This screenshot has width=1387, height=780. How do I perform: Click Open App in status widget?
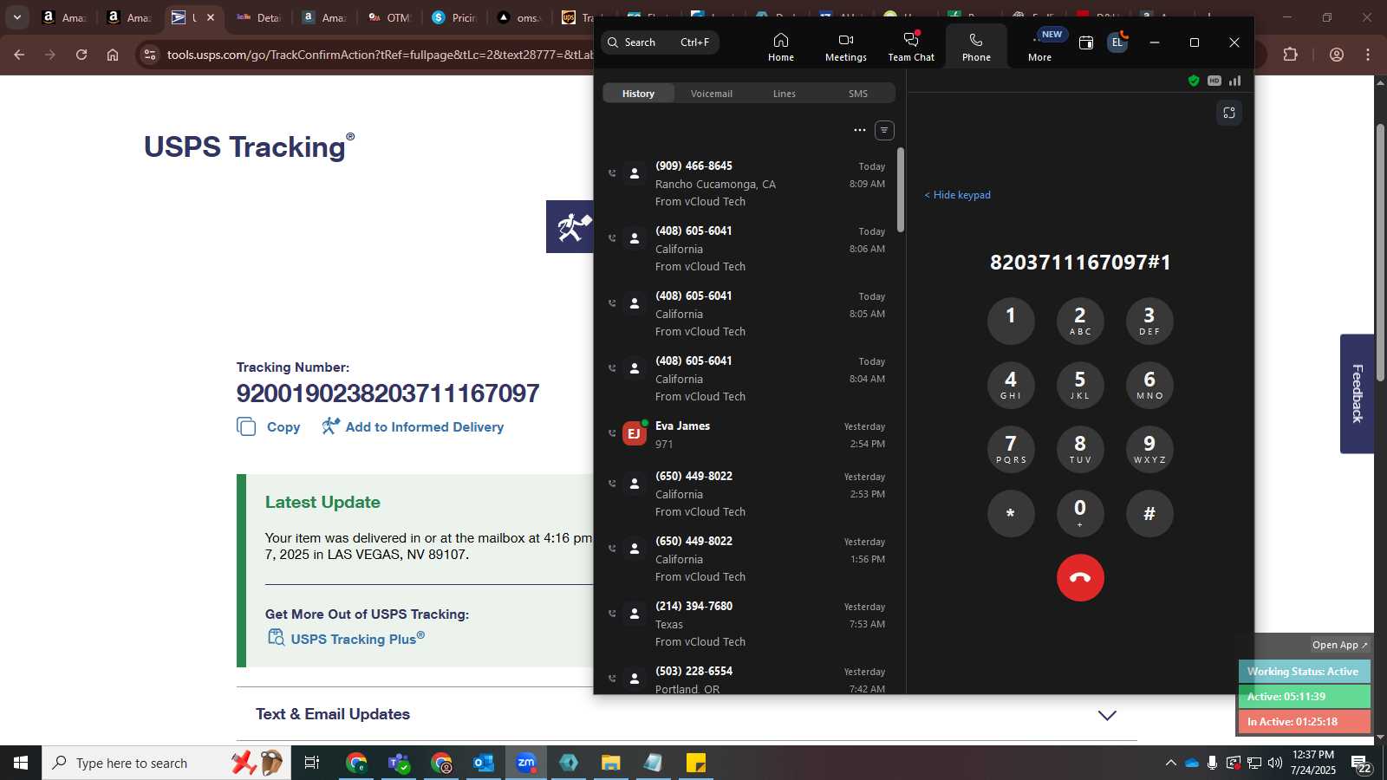click(x=1339, y=645)
